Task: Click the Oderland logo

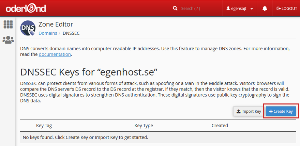Action: 26,9
